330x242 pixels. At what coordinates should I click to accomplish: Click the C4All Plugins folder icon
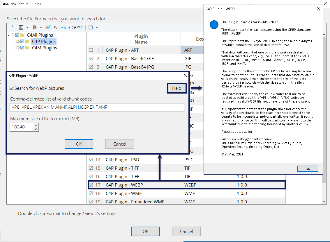click(22, 35)
